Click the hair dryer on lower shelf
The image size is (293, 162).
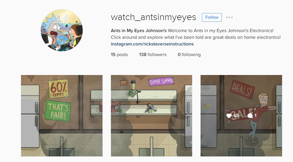tap(151, 108)
